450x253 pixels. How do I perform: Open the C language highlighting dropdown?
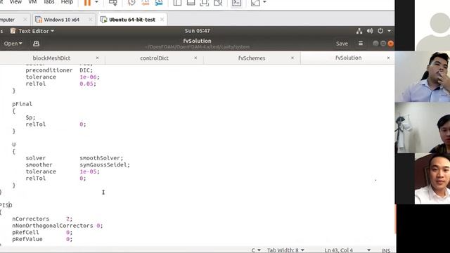pyautogui.click(x=256, y=250)
